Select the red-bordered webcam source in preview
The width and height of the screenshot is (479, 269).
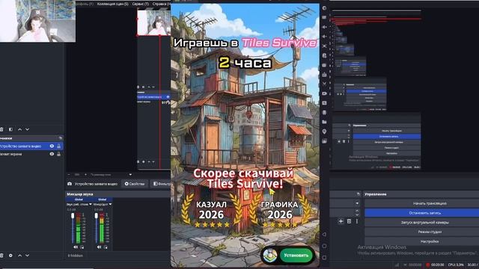[154, 22]
